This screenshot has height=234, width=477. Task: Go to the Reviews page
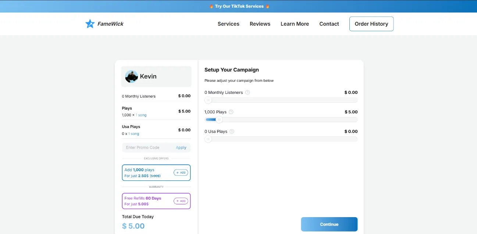click(260, 24)
